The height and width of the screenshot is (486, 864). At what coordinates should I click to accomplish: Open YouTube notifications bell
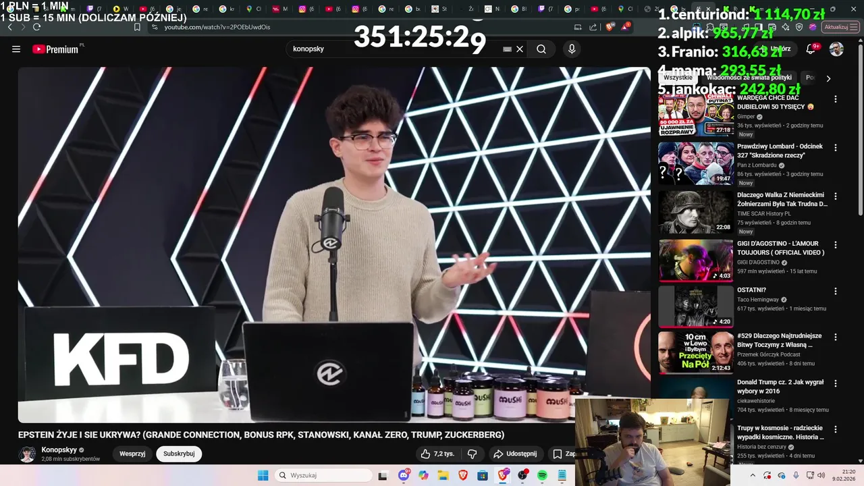tap(811, 49)
